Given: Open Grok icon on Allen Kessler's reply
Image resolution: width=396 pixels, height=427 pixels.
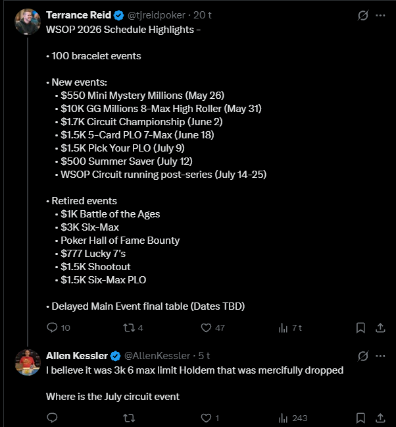Looking at the screenshot, I should pyautogui.click(x=361, y=356).
